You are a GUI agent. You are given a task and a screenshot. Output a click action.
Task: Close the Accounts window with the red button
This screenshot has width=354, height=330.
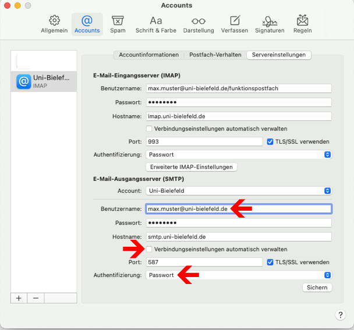coord(8,5)
